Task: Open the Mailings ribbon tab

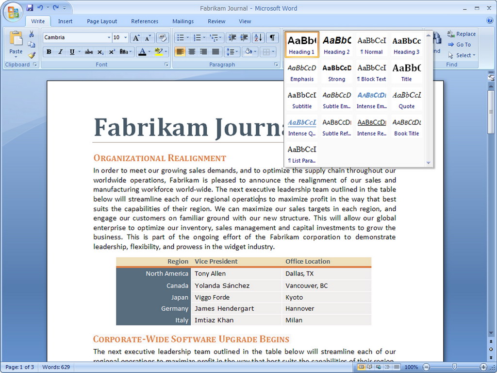Action: pyautogui.click(x=183, y=21)
